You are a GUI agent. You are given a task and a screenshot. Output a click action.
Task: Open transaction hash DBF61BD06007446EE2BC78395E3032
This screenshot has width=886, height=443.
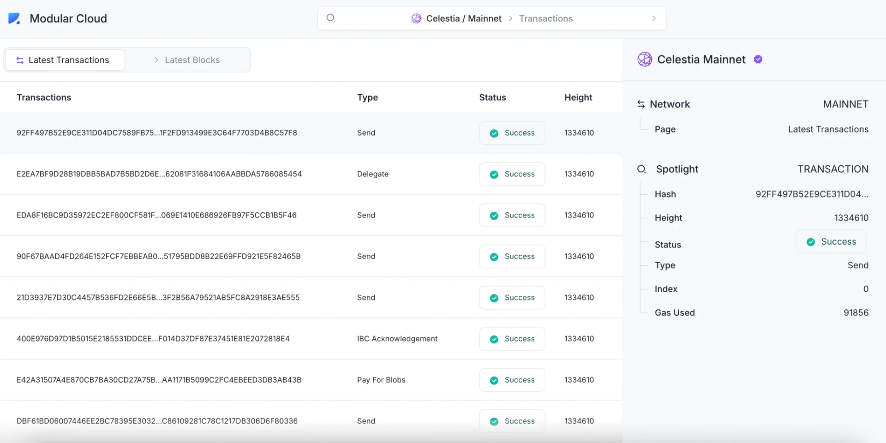(157, 421)
